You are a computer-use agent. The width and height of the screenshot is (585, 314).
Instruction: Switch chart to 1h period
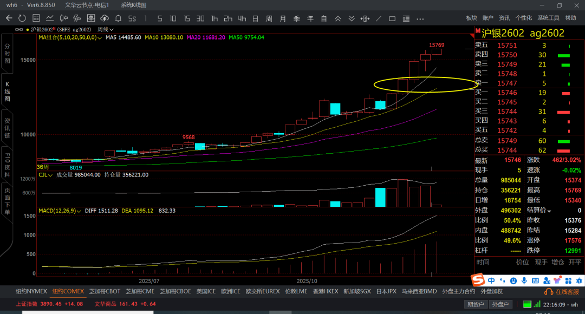[214, 18]
